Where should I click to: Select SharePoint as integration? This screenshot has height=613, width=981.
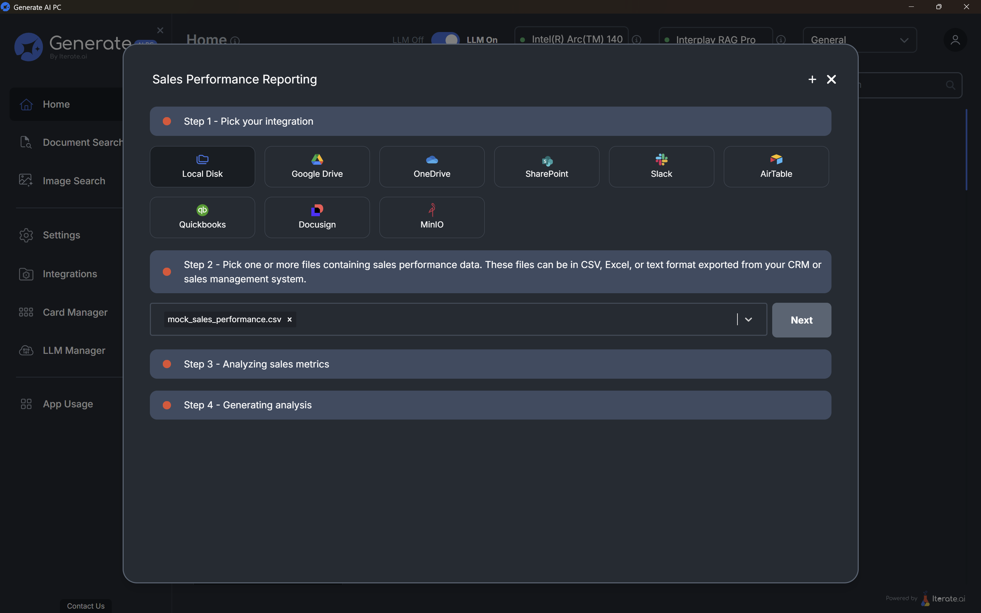546,167
